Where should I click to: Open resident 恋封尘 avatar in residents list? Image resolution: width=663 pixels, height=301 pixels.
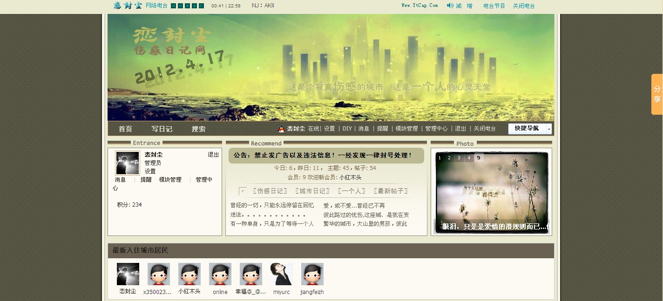coord(128,274)
